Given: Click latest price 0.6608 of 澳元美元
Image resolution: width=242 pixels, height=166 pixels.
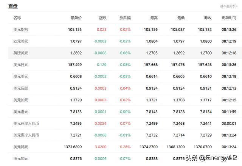Looking at the screenshot, I should click(x=76, y=76).
